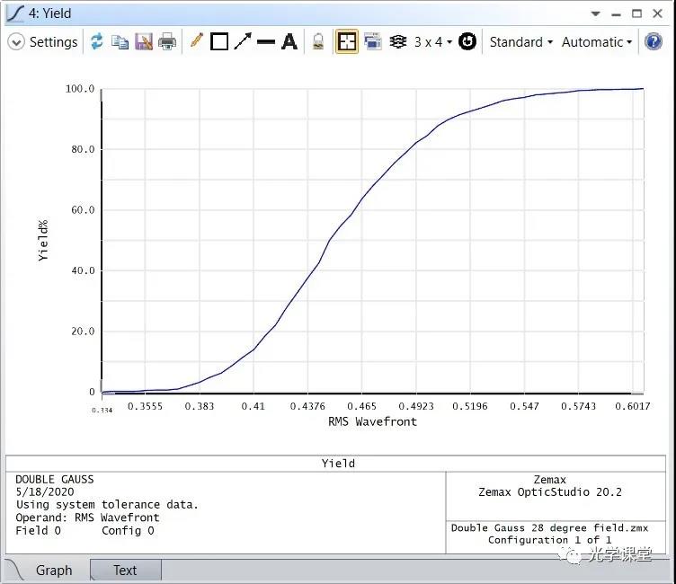Screen dimensions: 676x584
Task: Select the arrow drawing tool
Action: 243,42
